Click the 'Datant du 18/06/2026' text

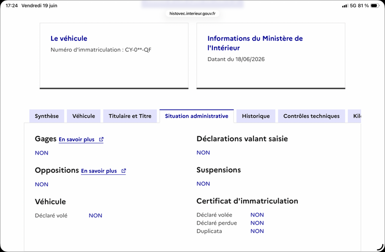pos(236,59)
